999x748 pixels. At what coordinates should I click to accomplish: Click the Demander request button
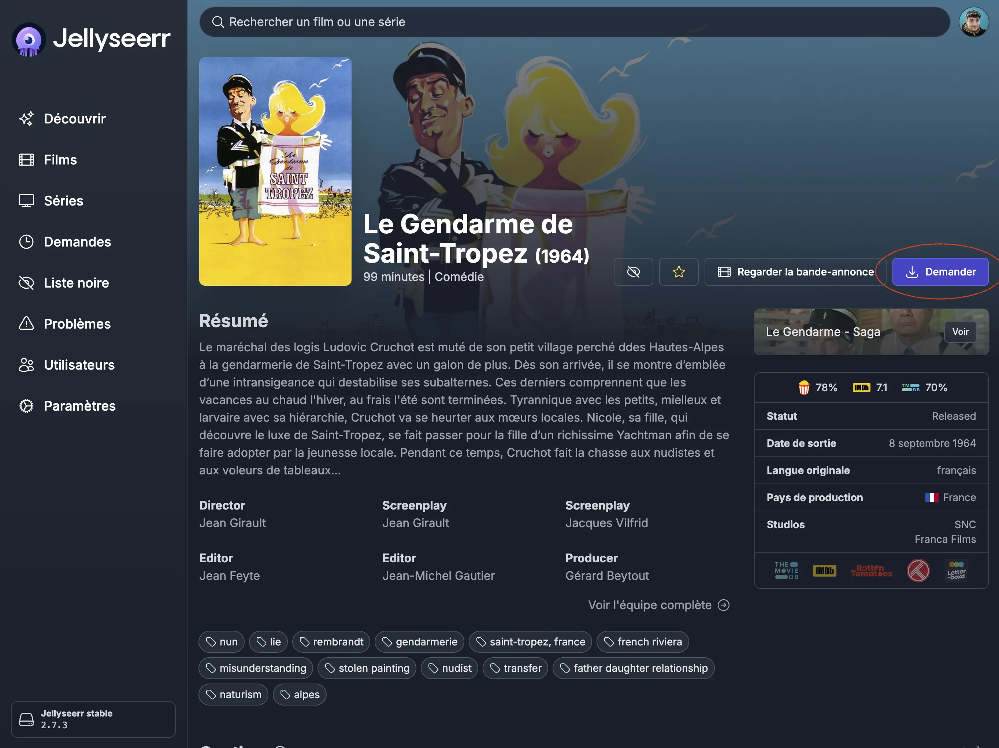click(x=940, y=272)
